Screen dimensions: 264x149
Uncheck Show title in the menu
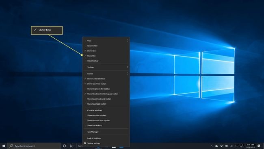pyautogui.click(x=106, y=56)
